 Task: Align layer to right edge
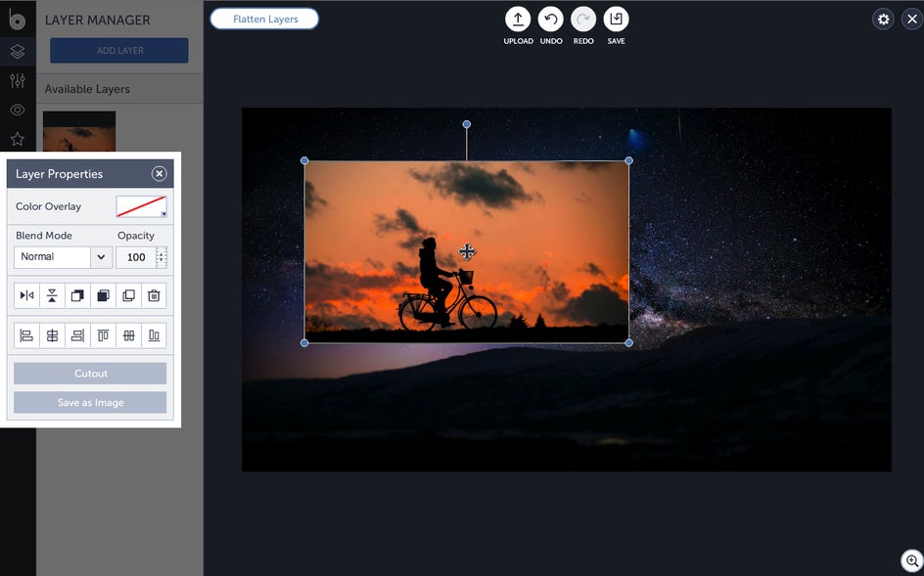click(77, 335)
